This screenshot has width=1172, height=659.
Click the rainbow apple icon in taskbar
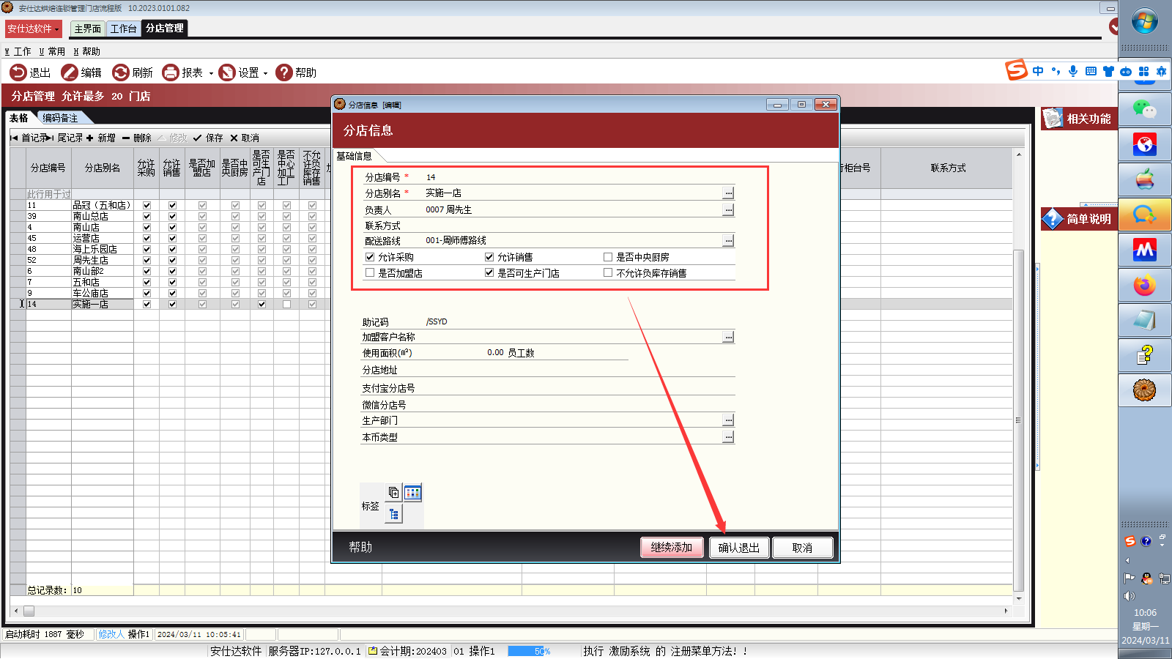(1145, 179)
